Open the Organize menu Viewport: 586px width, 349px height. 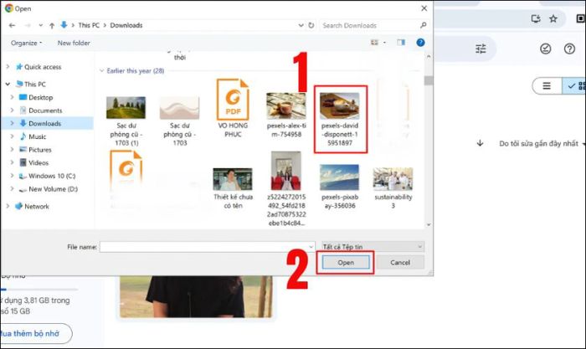point(26,43)
